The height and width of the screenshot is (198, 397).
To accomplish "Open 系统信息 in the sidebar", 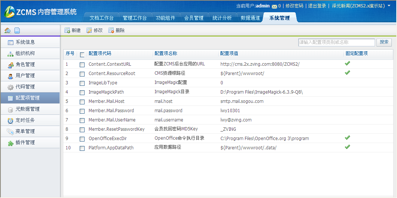I will pos(25,42).
